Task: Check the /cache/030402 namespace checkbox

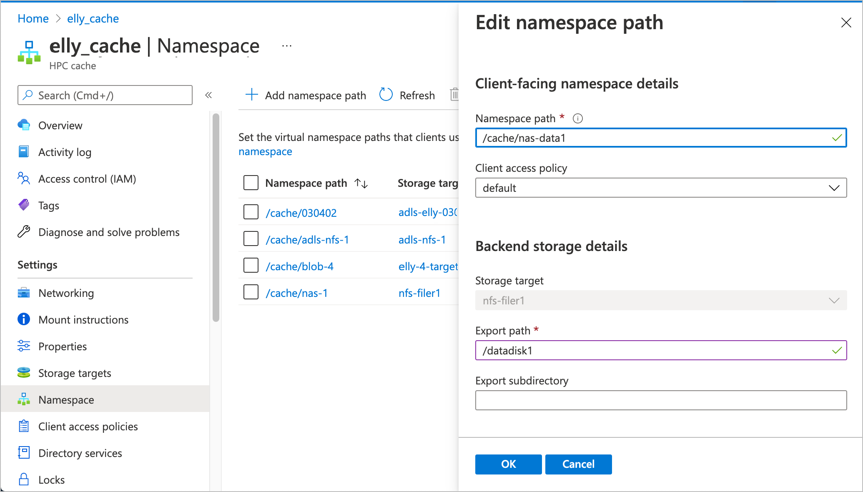Action: (251, 212)
